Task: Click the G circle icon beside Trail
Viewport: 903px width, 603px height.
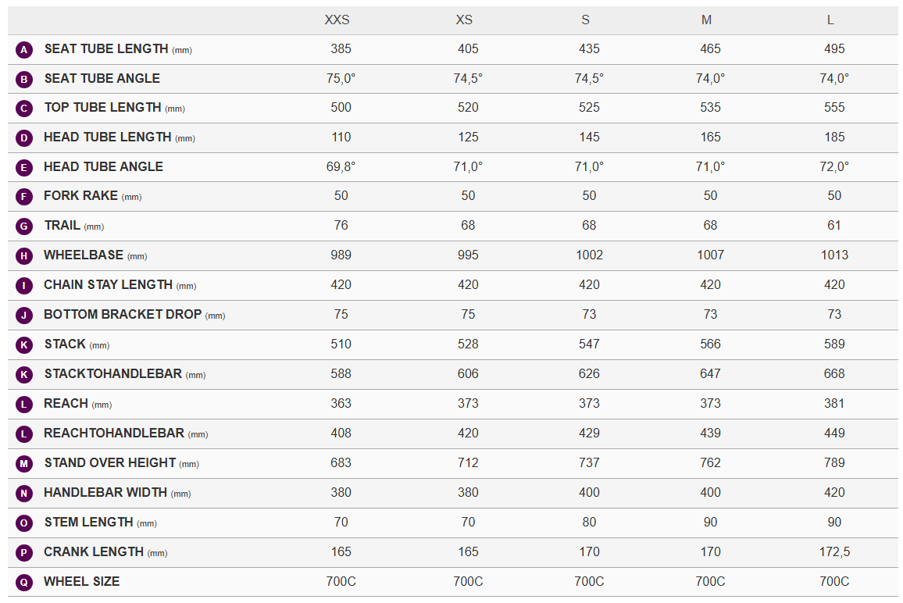Action: (24, 227)
